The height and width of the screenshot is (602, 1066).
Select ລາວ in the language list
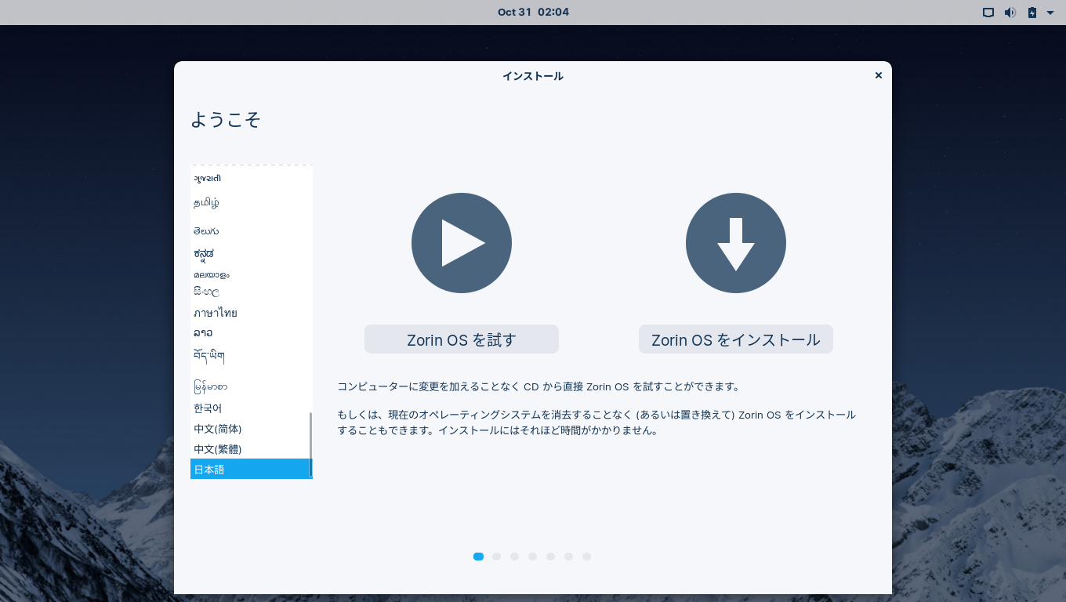point(251,333)
